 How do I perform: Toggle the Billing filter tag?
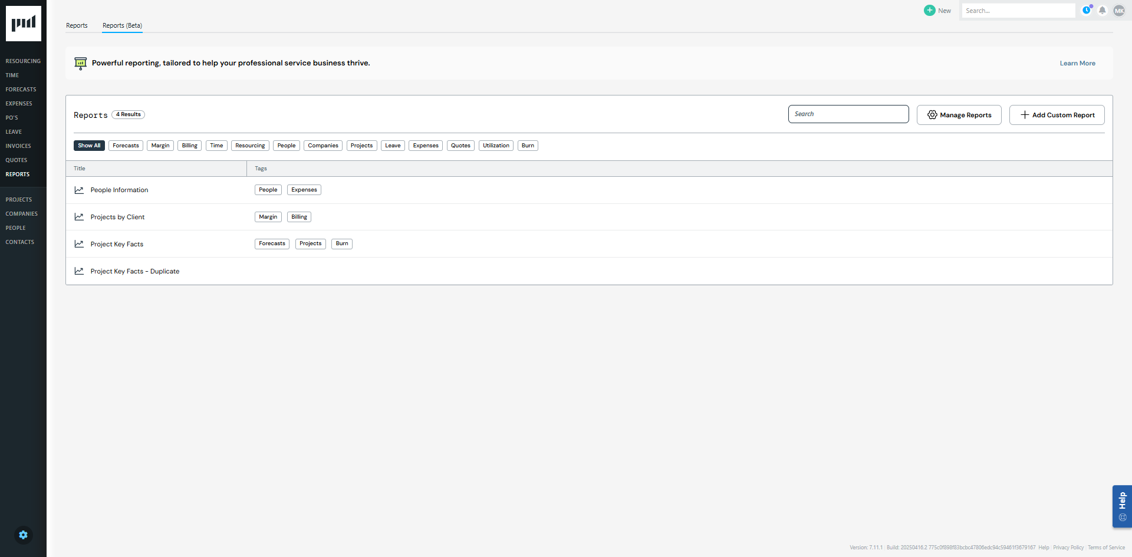190,146
